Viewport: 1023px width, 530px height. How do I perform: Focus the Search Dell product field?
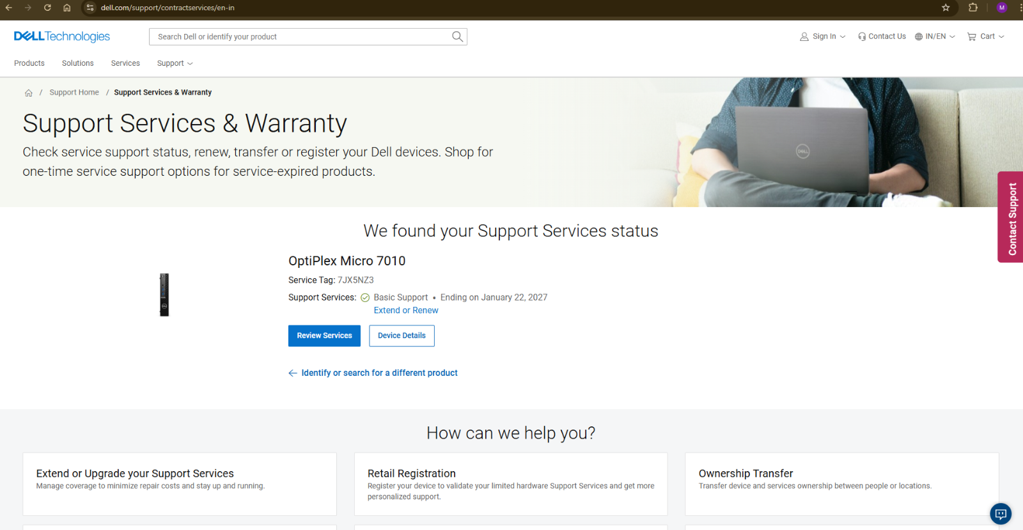pyautogui.click(x=301, y=36)
